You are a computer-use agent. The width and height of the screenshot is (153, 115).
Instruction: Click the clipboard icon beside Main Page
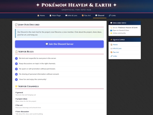50,15
